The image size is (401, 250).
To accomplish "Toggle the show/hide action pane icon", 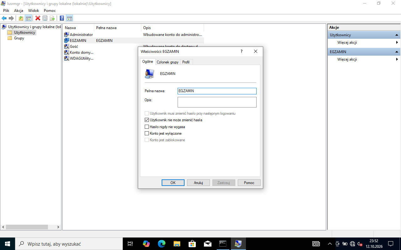I will (x=70, y=18).
